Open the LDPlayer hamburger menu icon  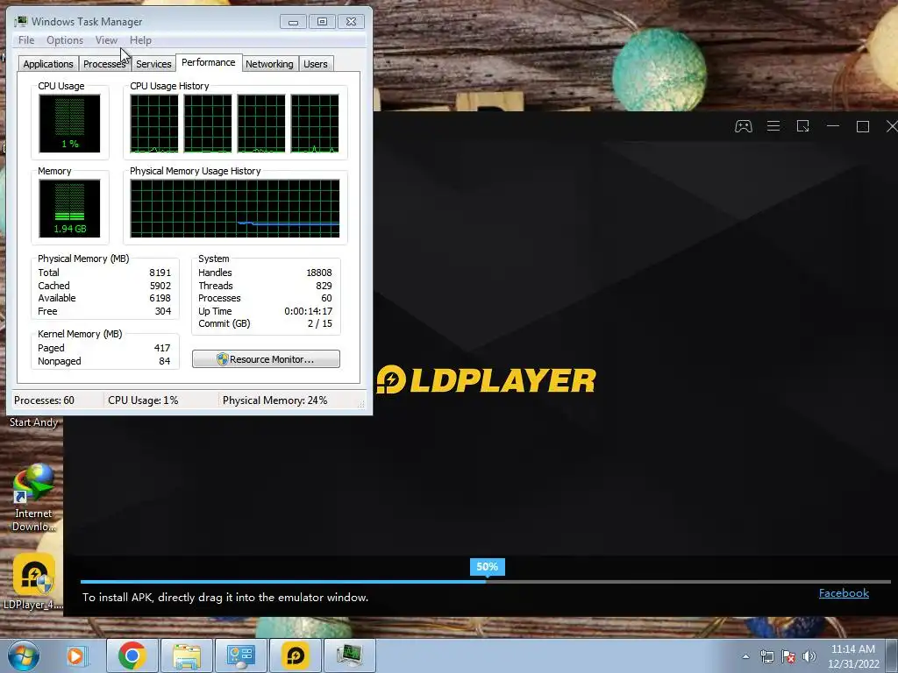click(773, 126)
